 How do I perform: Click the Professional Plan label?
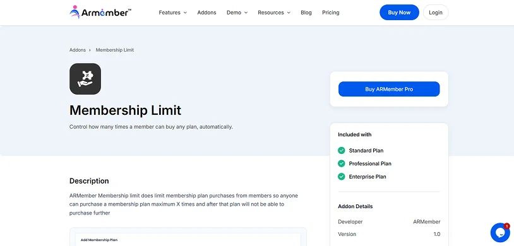click(370, 163)
